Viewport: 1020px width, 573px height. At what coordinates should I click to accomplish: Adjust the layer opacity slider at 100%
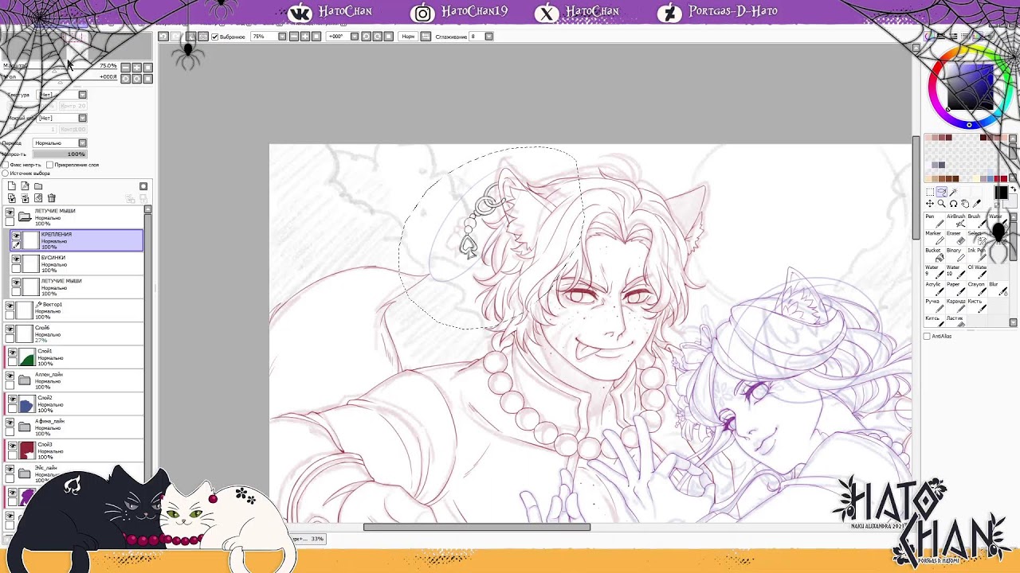click(59, 154)
